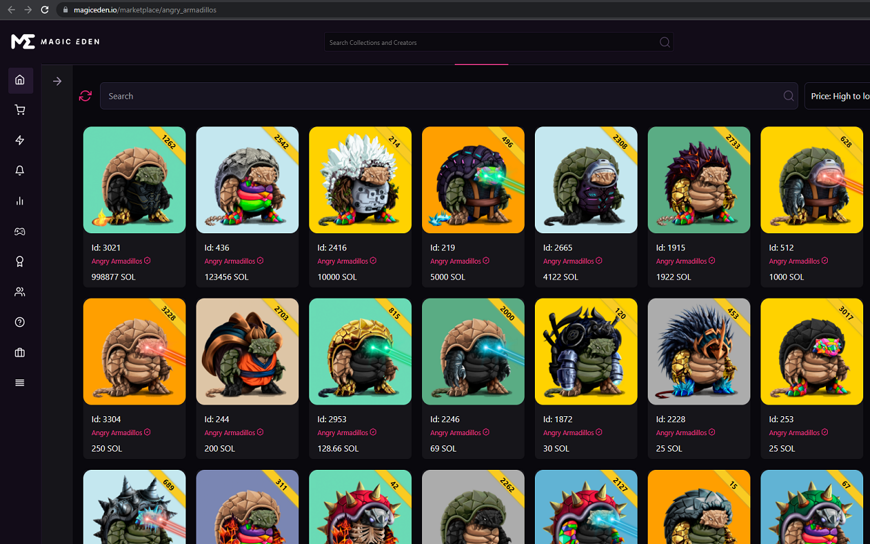Click the verified checkmark beside Angry Armadillos

[x=147, y=260]
